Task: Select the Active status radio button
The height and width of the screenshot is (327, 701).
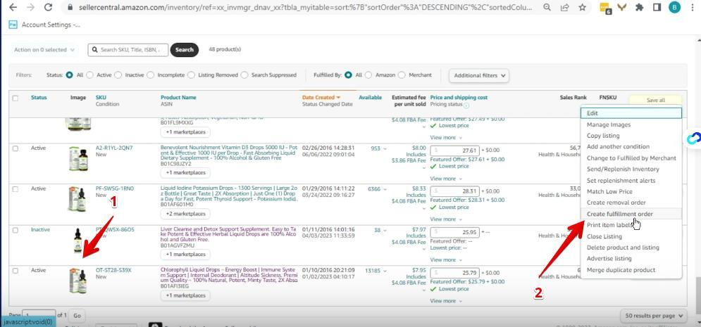Action: coord(90,75)
